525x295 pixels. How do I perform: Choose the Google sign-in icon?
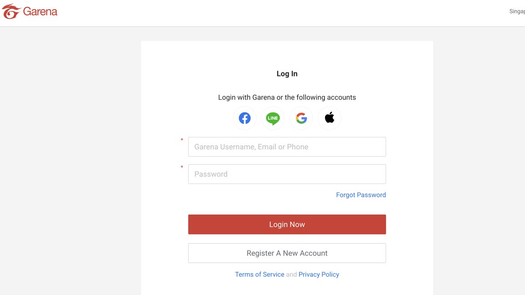[301, 118]
